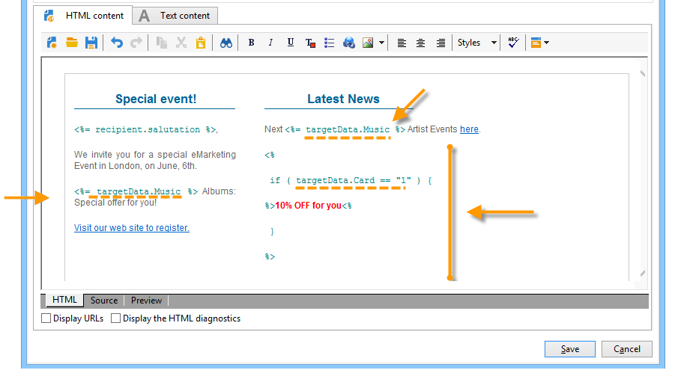This screenshot has width=678, height=379.
Task: Click the 'We invite you for a special' paragraph
Action: (x=155, y=160)
